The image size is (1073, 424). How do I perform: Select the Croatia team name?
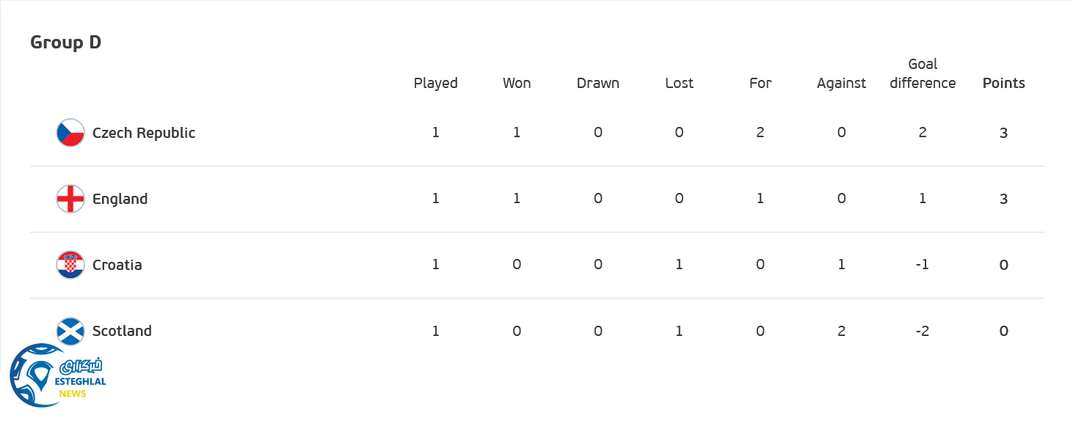(117, 265)
